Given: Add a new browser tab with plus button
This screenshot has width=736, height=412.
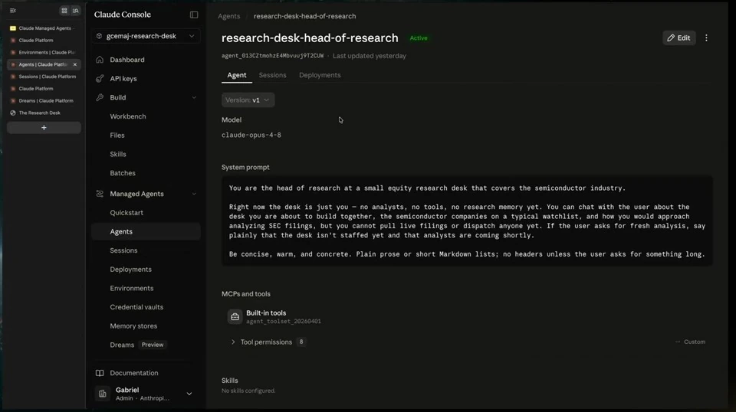Looking at the screenshot, I should 44,127.
